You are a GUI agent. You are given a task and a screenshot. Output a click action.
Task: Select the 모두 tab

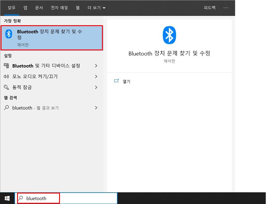click(x=11, y=8)
